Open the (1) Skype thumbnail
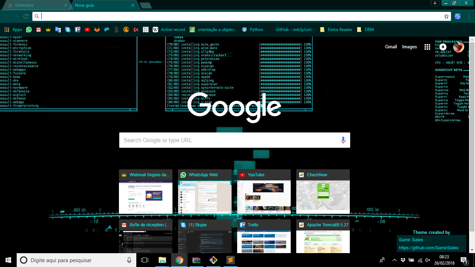Image resolution: width=475 pixels, height=267 pixels. click(205, 236)
